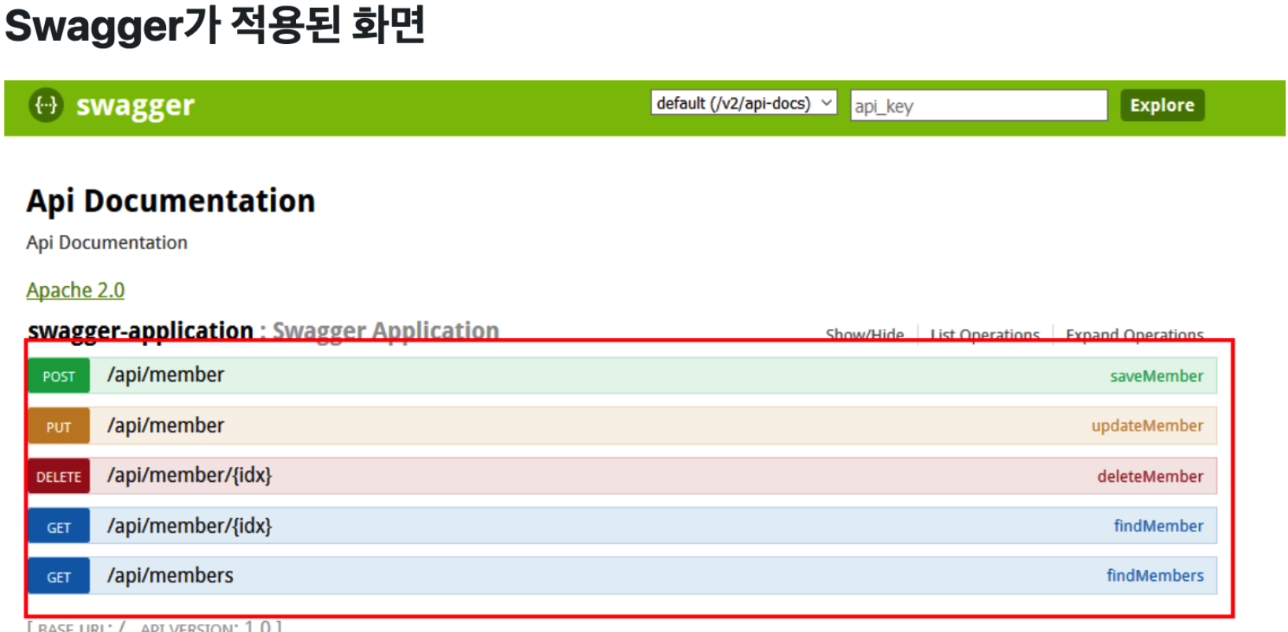Screen dimensions: 1288x632
Task: Click the swagger brand text
Action: click(x=135, y=106)
